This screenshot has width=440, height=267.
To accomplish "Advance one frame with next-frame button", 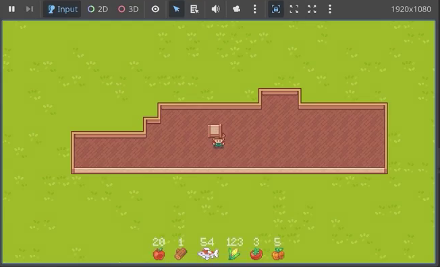I will pyautogui.click(x=30, y=9).
